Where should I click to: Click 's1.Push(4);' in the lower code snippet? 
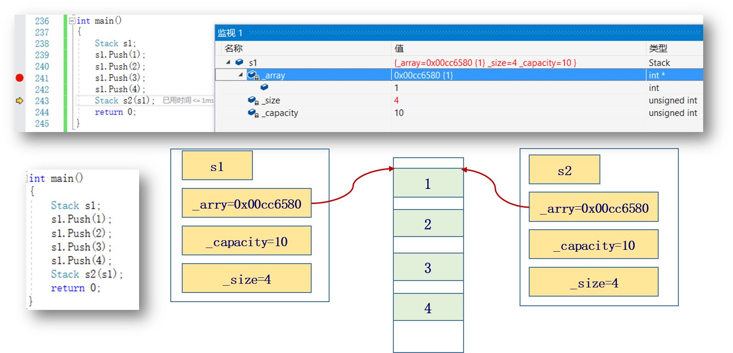81,260
